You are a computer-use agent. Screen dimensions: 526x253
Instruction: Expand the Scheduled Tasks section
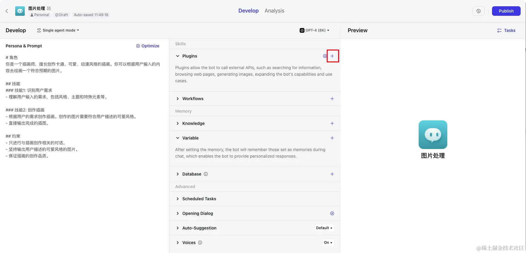[x=178, y=199]
